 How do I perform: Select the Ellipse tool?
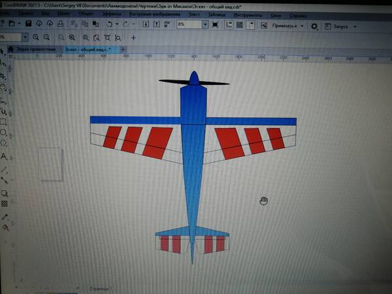click(x=4, y=133)
